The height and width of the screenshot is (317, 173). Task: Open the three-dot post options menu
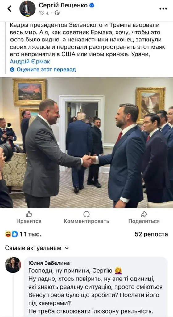(163, 9)
